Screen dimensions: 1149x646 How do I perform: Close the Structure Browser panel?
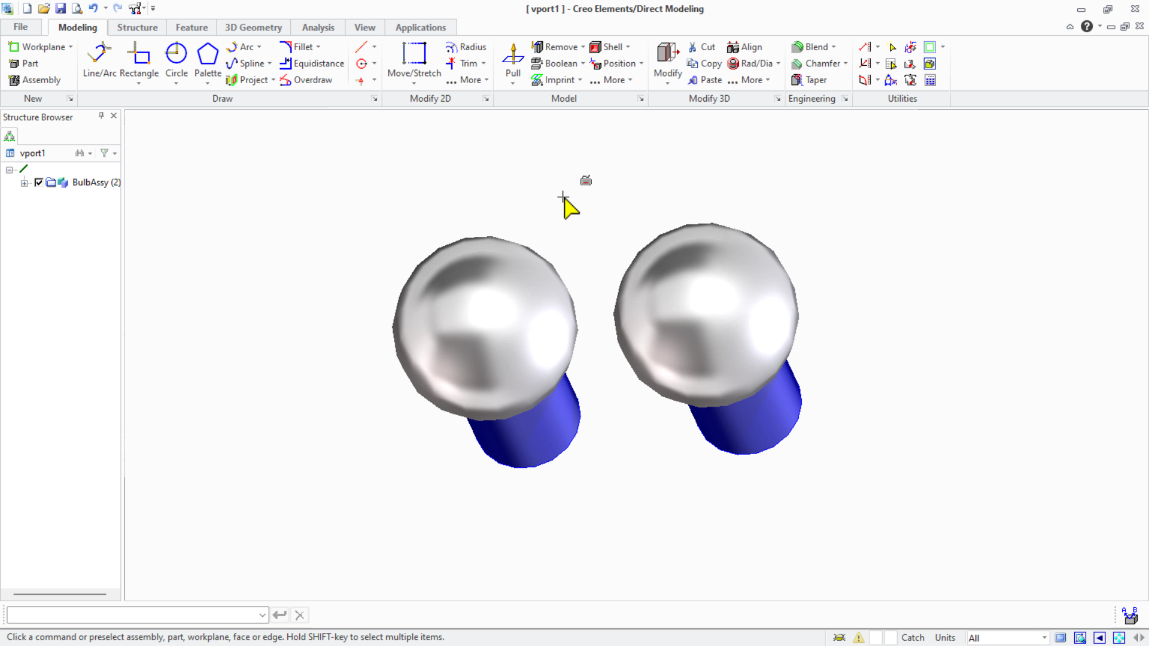pos(114,115)
